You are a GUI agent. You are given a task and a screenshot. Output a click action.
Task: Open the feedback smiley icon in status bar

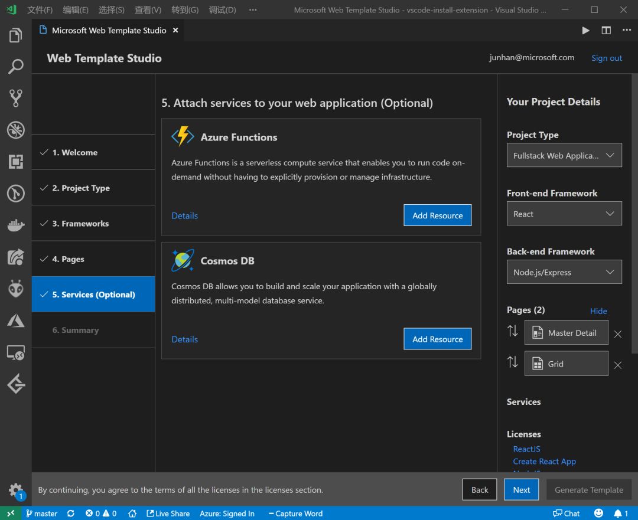click(x=598, y=513)
